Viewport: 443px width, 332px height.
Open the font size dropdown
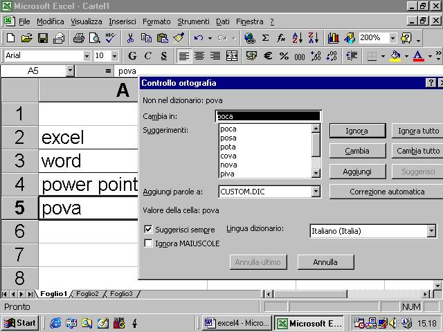pos(114,56)
